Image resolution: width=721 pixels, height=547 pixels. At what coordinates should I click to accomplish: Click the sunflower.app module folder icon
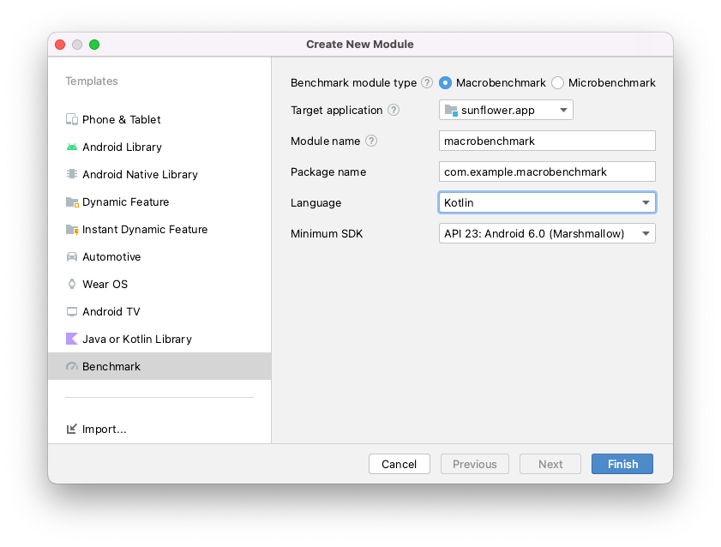point(451,111)
